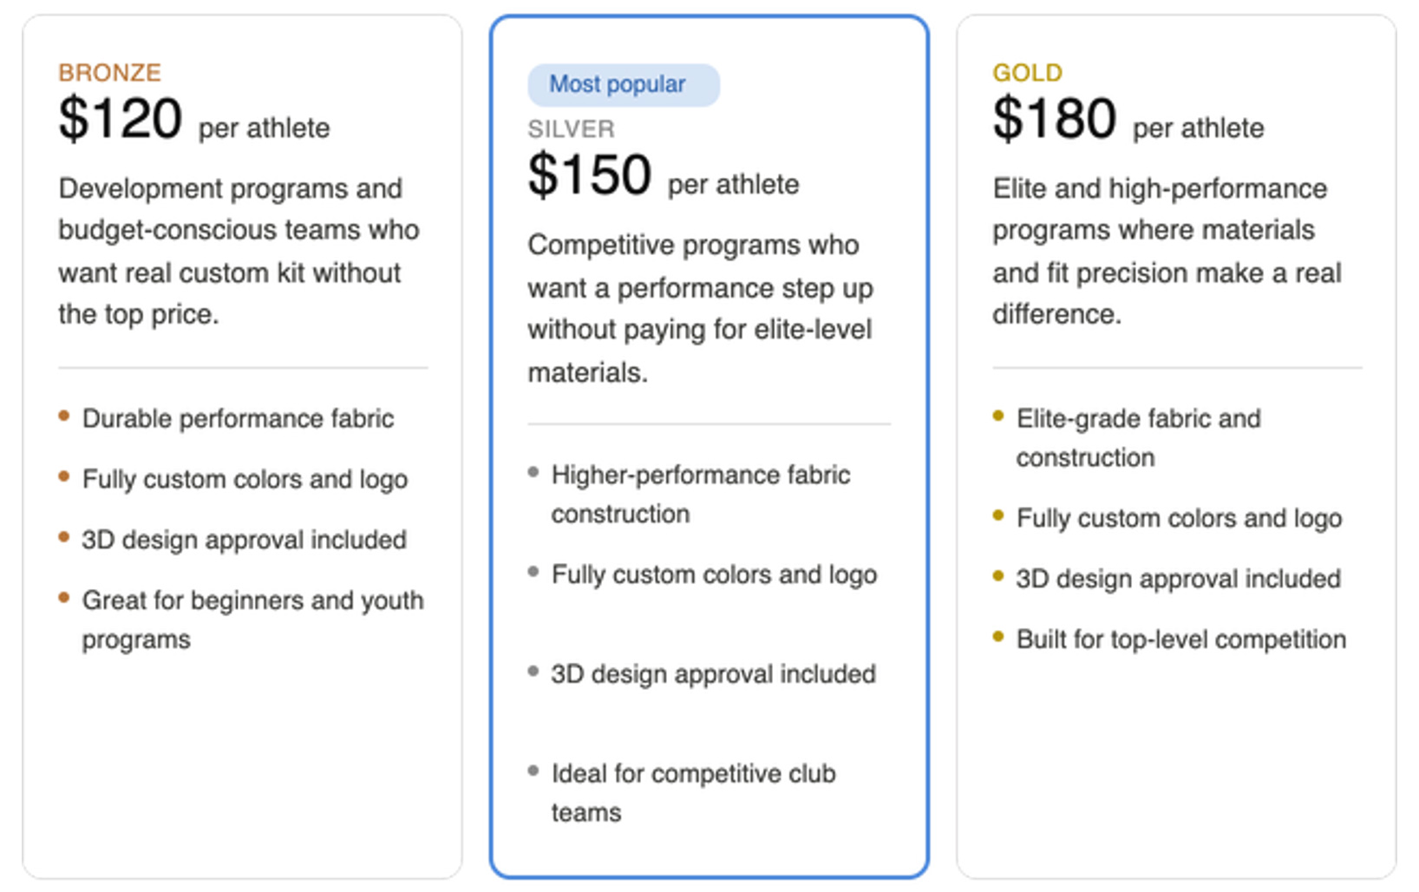Select the SILVER tier label

pos(572,129)
